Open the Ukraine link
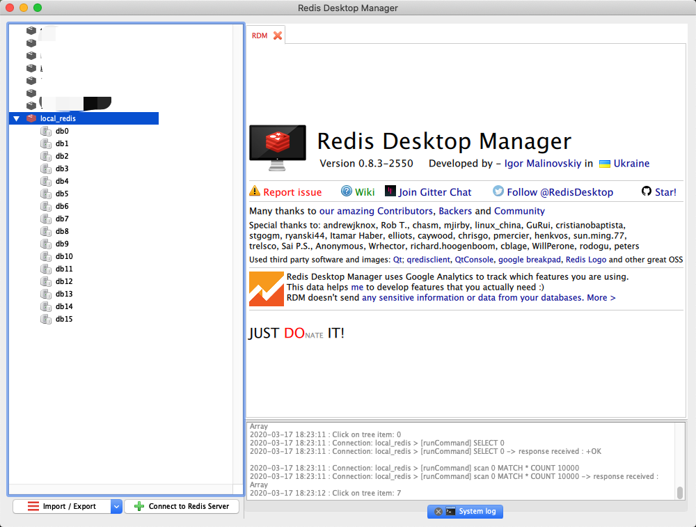The image size is (696, 527). tap(631, 164)
